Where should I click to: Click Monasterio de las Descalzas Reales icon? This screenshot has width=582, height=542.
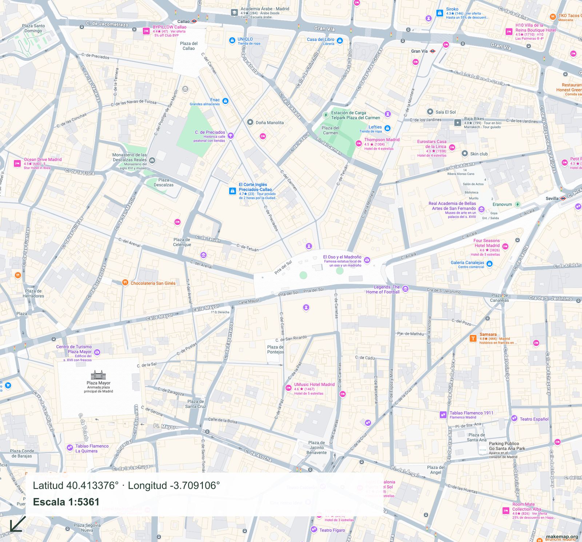point(152,160)
